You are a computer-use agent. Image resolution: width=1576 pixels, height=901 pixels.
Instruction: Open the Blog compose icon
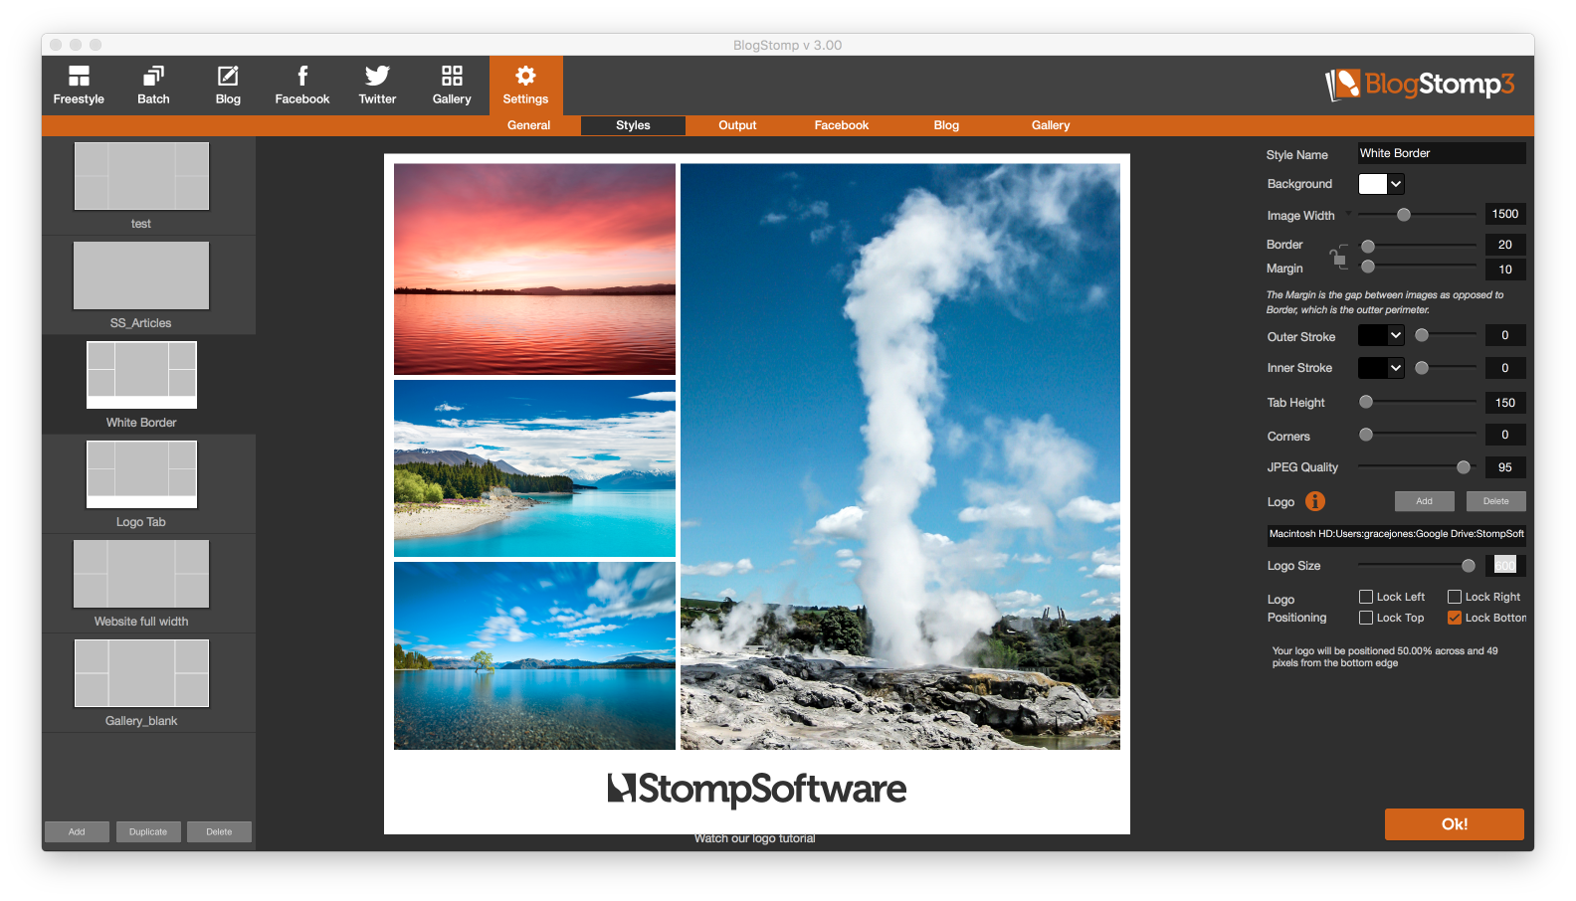pyautogui.click(x=228, y=86)
